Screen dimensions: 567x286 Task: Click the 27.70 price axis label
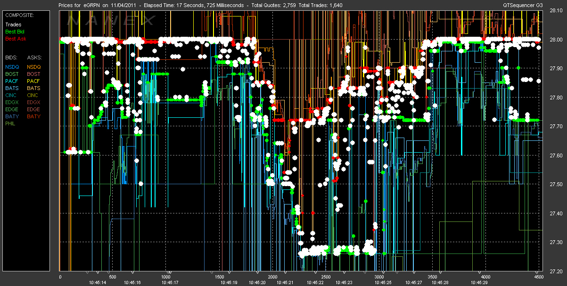point(557,127)
